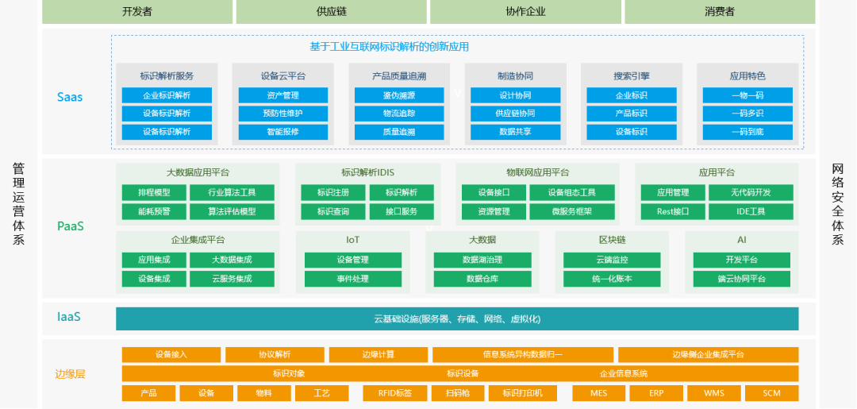
Task: Click the IDE工具 box
Action: (x=751, y=211)
